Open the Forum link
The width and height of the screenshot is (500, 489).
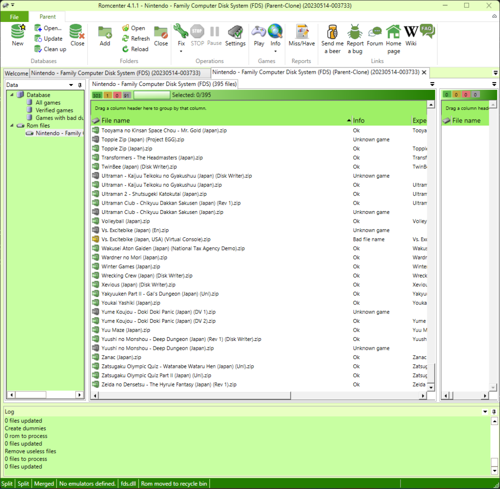pyautogui.click(x=375, y=35)
